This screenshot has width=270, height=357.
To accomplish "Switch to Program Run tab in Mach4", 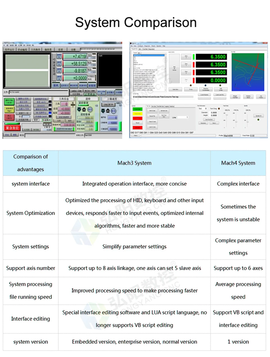I will click(x=134, y=49).
